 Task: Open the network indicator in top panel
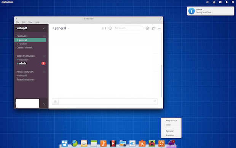point(214,2)
